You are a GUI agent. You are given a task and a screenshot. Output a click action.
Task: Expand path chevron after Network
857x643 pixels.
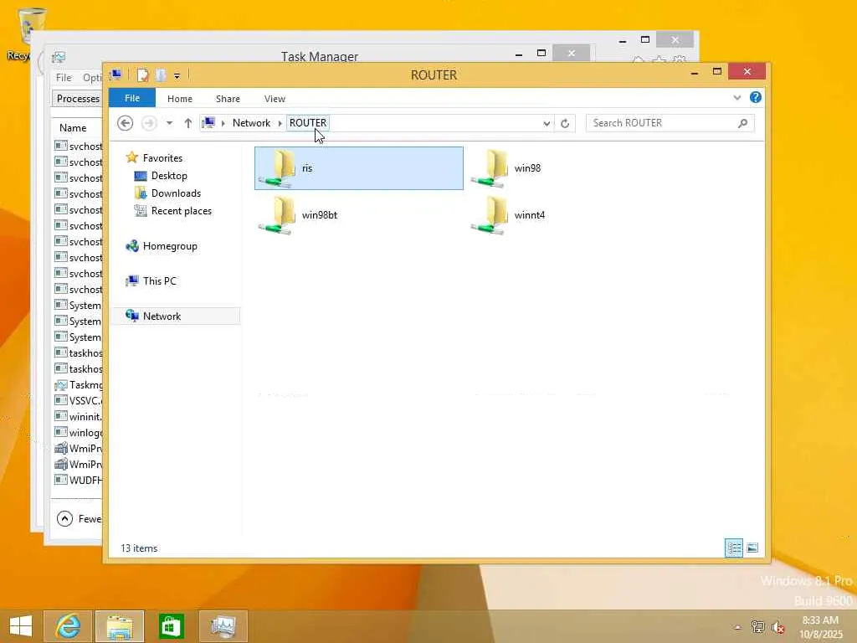tap(280, 123)
